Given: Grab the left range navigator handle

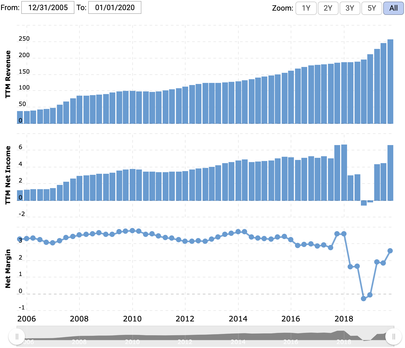Looking at the screenshot, I should coord(17,337).
